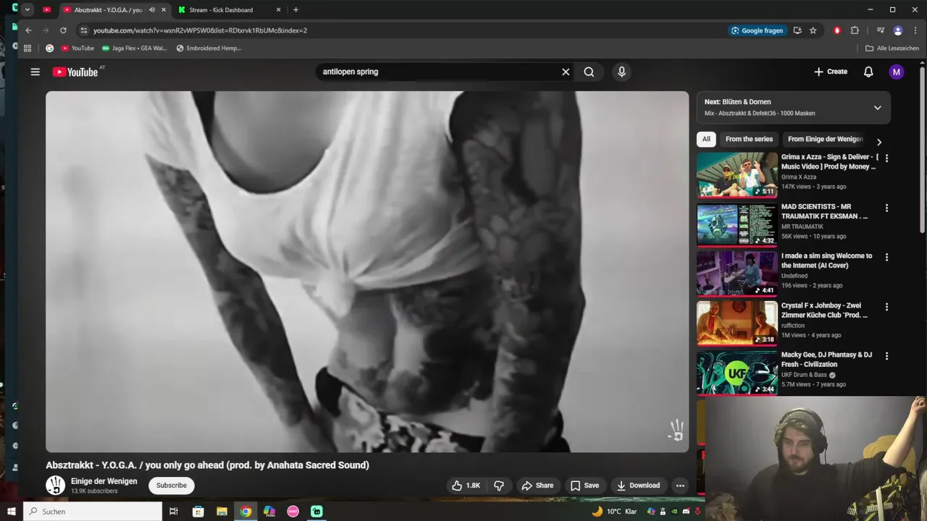Open the YouTube bookmark
This screenshot has width=927, height=521.
(x=77, y=48)
